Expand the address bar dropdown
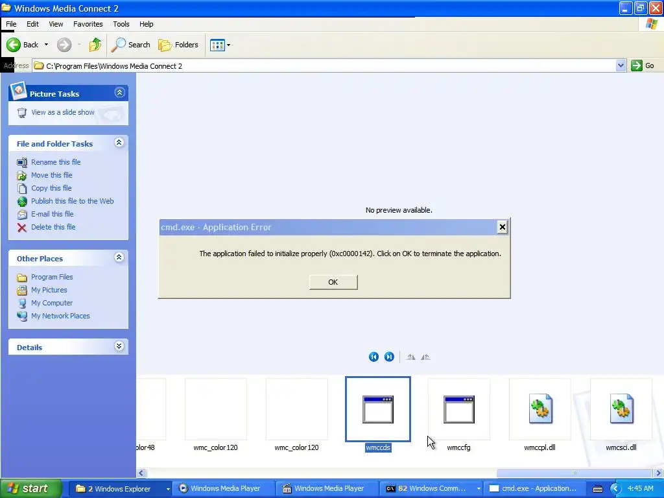The image size is (664, 498). 621,65
